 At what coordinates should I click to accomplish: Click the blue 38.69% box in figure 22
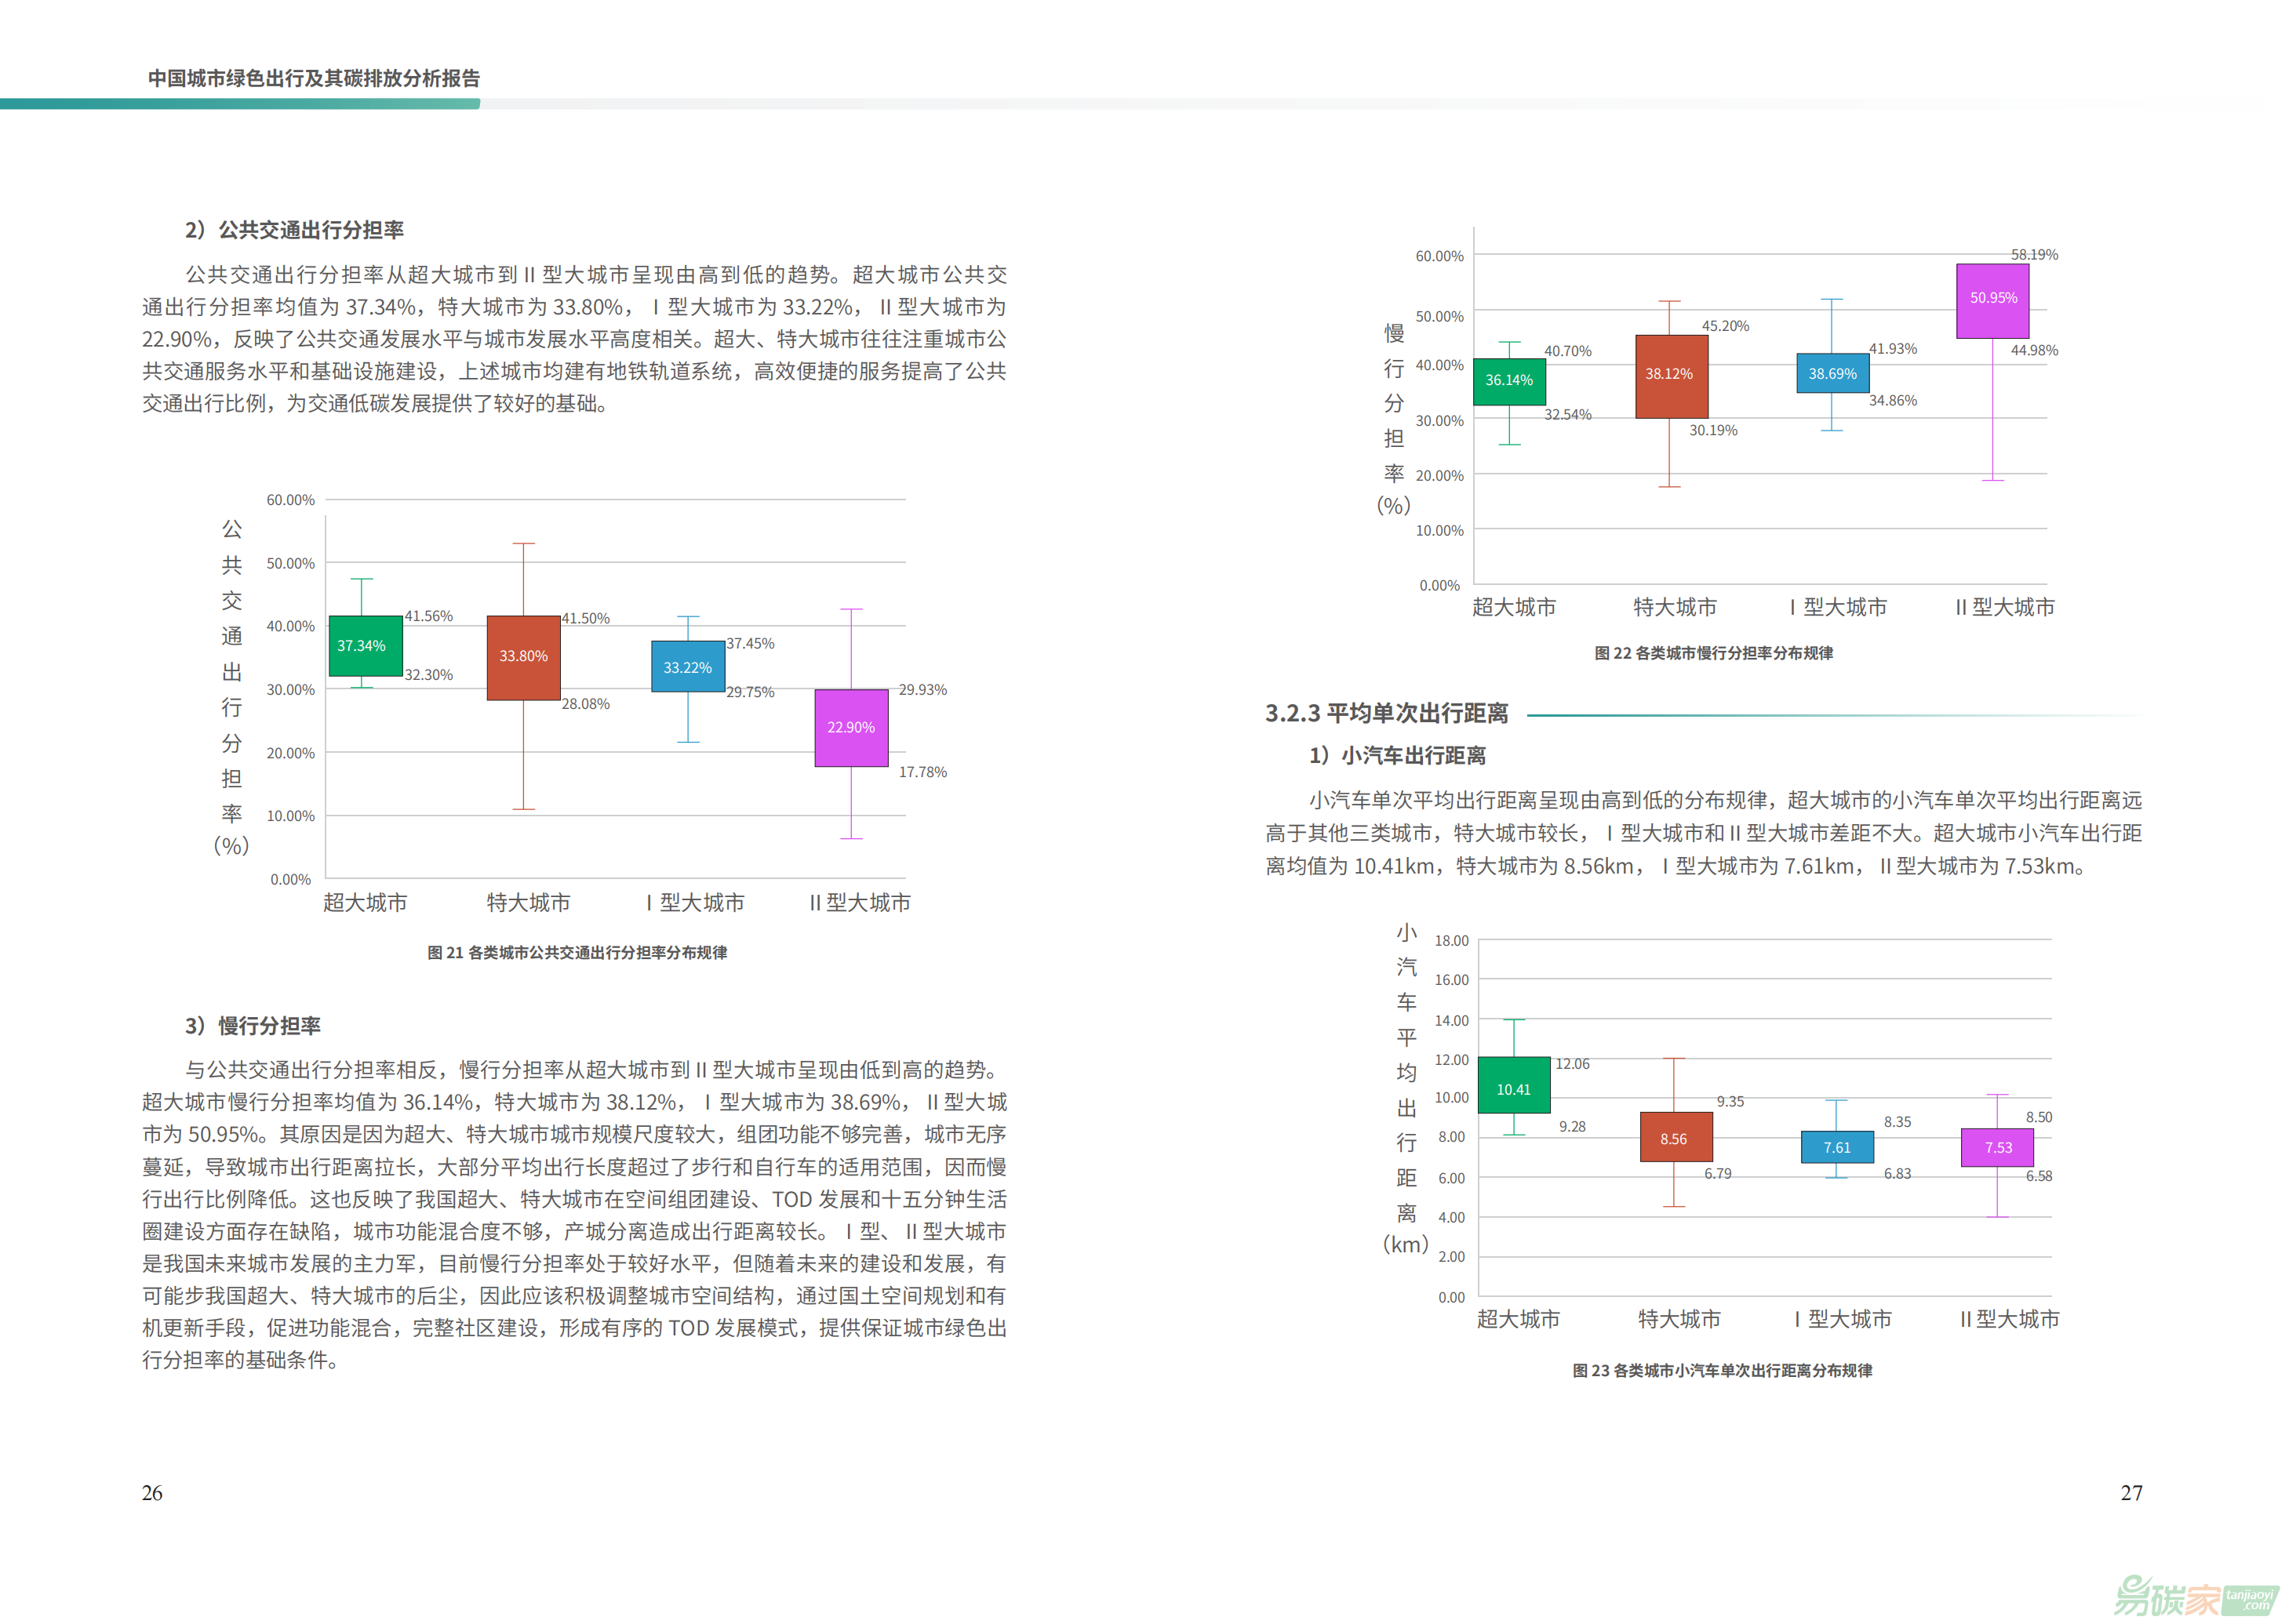click(1833, 373)
